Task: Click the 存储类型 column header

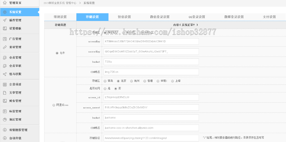Action: [x=60, y=25]
